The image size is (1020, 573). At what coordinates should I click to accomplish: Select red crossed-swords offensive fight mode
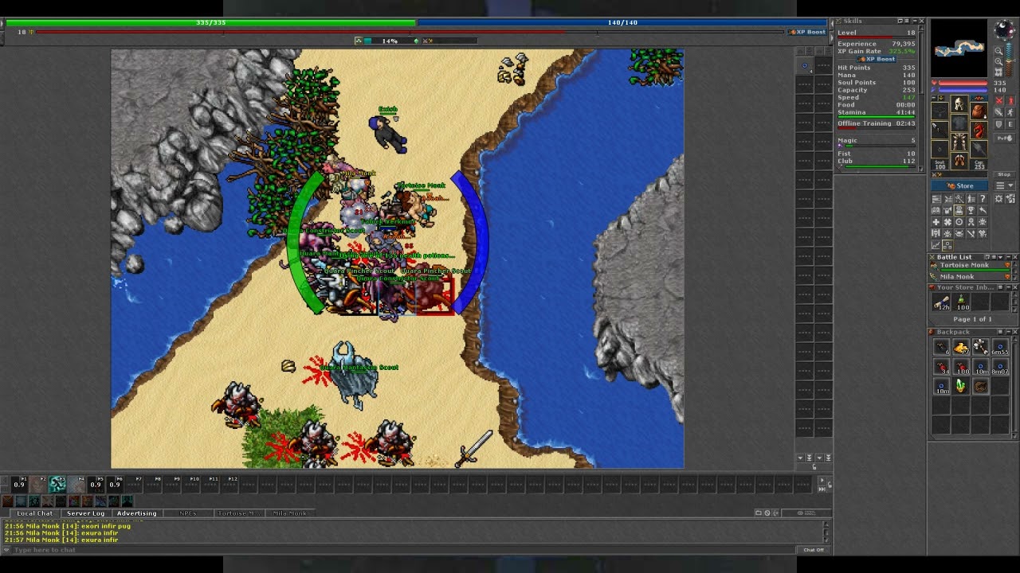(1000, 101)
